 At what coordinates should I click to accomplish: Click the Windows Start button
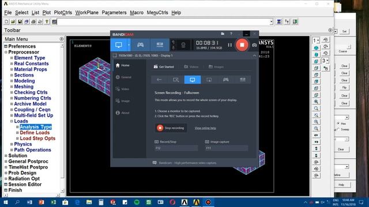click(6, 202)
